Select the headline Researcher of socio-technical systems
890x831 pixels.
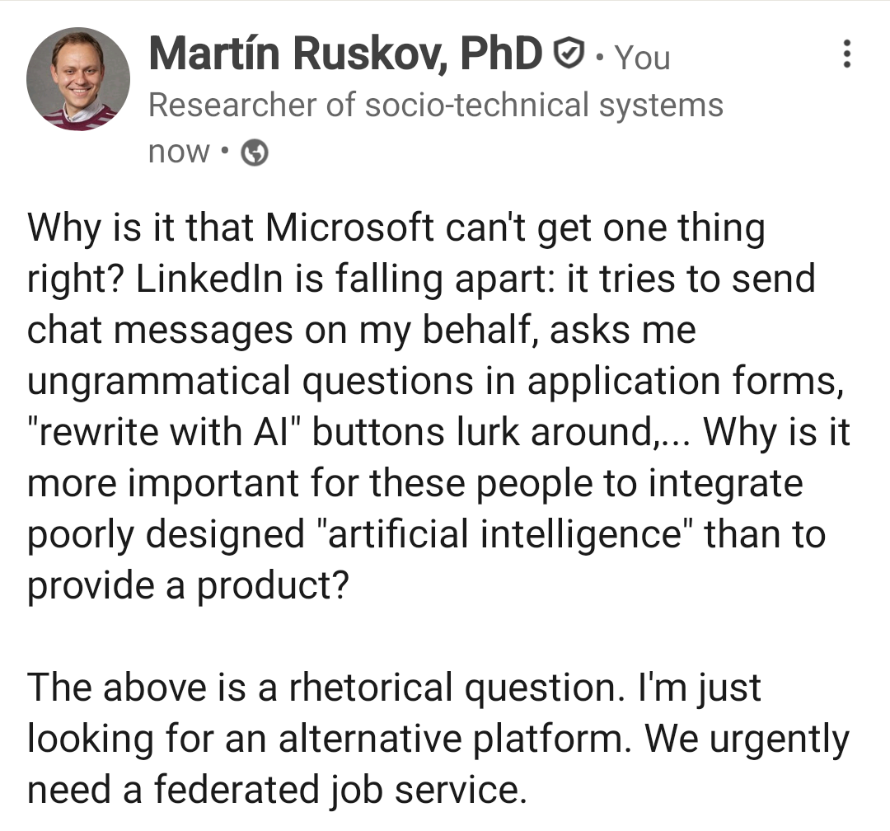(x=435, y=106)
